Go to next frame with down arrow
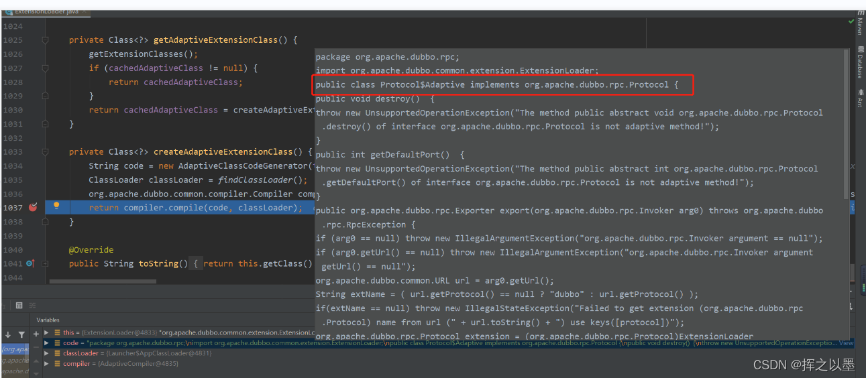Viewport: 866px width, 378px height. point(8,334)
